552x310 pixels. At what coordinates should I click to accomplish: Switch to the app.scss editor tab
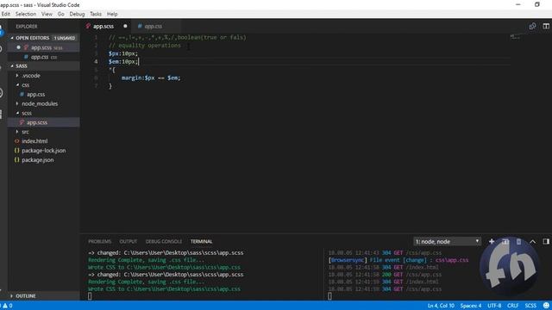(103, 27)
